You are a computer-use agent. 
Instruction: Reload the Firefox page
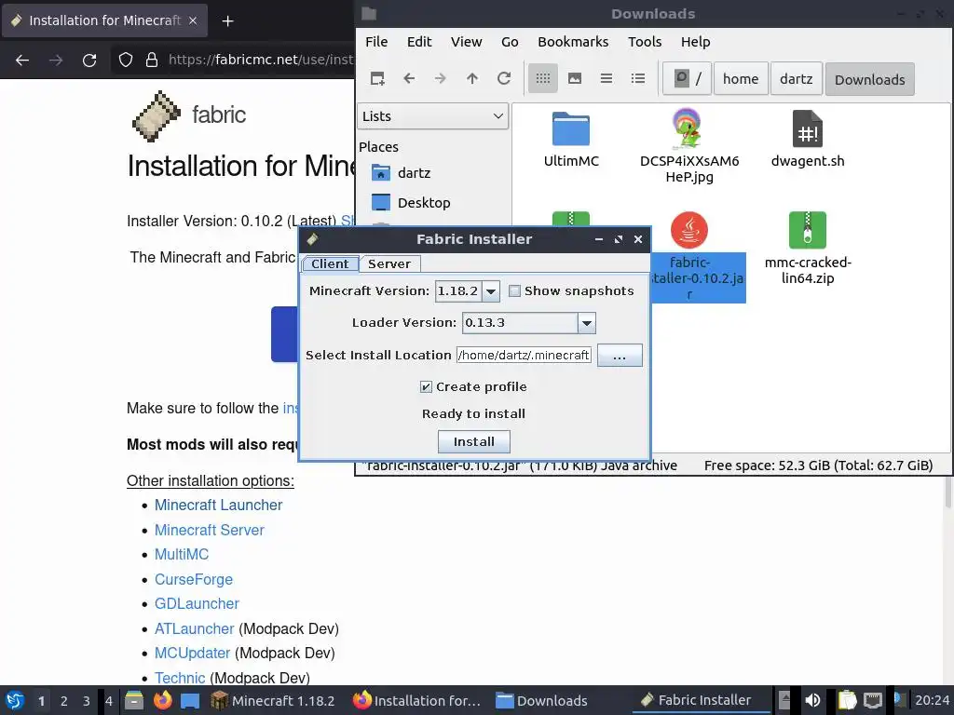(89, 60)
